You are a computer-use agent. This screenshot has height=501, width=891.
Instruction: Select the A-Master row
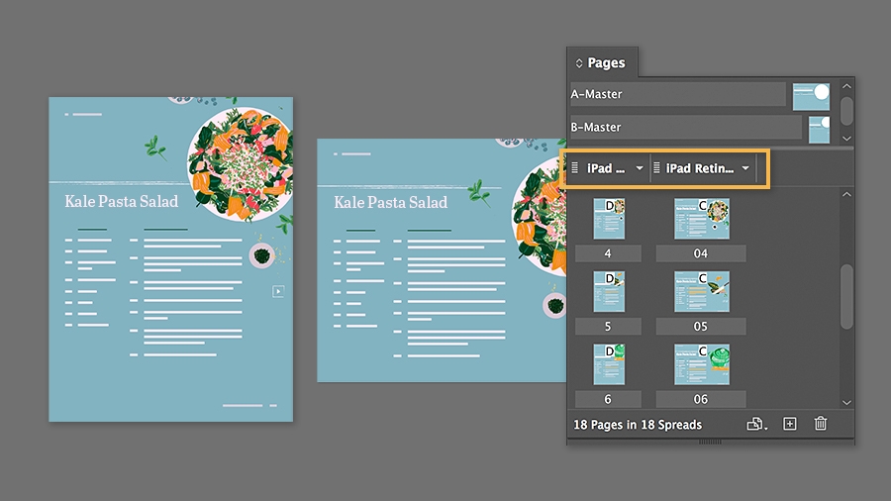coord(678,94)
